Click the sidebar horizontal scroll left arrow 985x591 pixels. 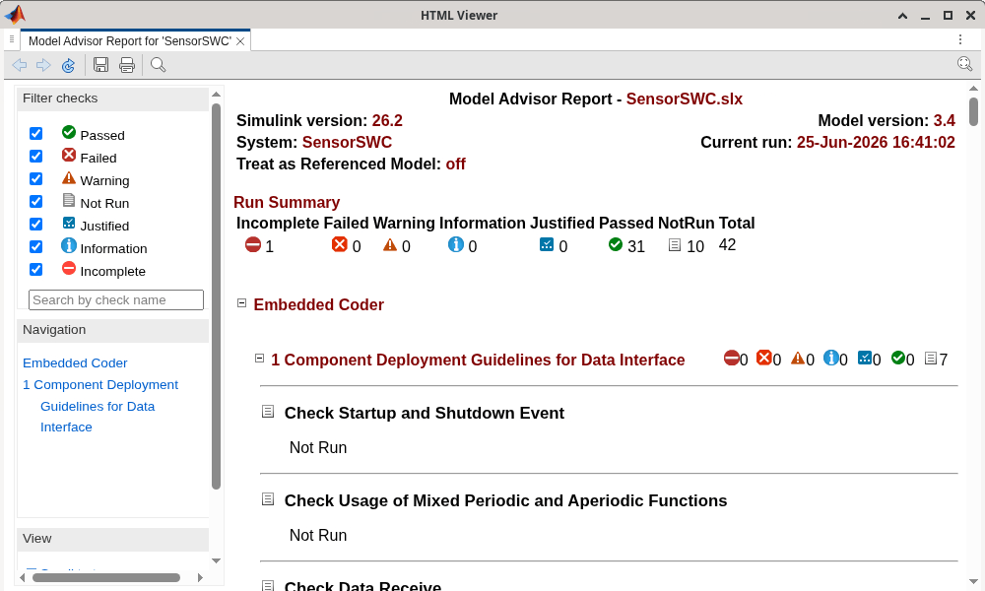click(x=23, y=578)
